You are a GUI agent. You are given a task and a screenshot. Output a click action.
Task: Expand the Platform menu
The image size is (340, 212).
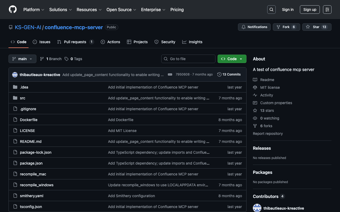[34, 10]
